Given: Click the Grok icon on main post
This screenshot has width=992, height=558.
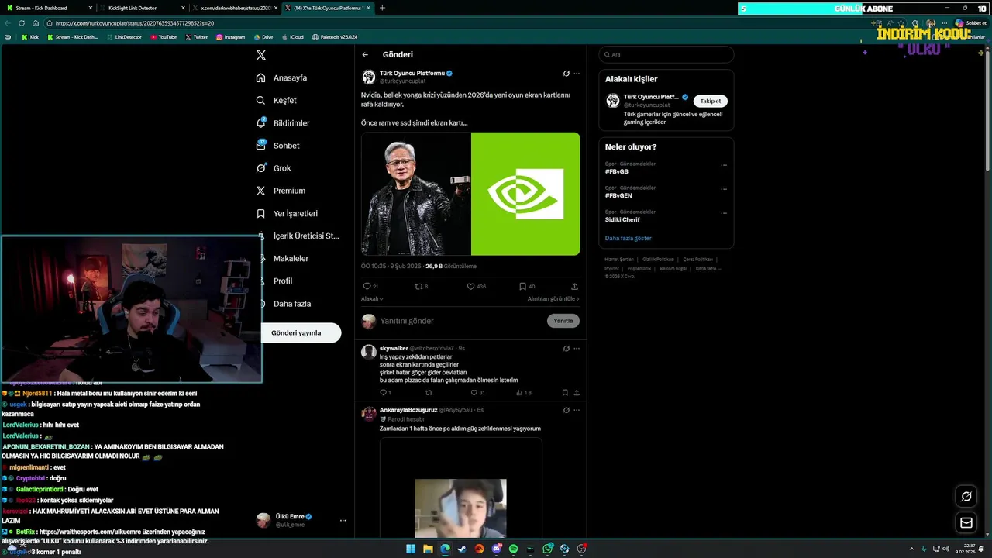Looking at the screenshot, I should (x=567, y=74).
